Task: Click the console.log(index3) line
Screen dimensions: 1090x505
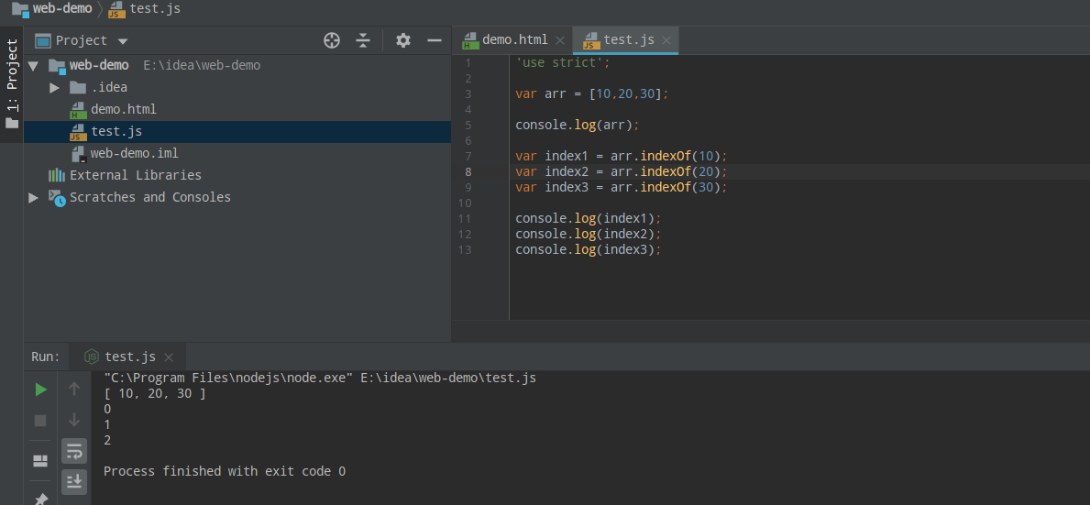Action: click(x=589, y=249)
